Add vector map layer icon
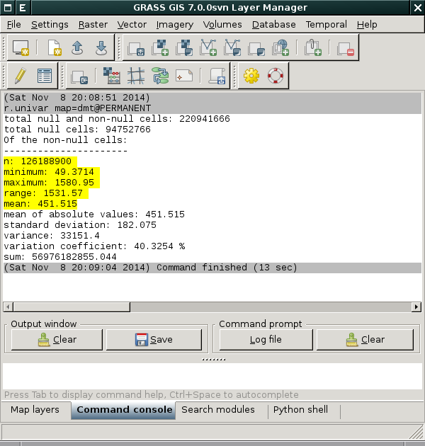The width and height of the screenshot is (425, 446). [x=208, y=47]
